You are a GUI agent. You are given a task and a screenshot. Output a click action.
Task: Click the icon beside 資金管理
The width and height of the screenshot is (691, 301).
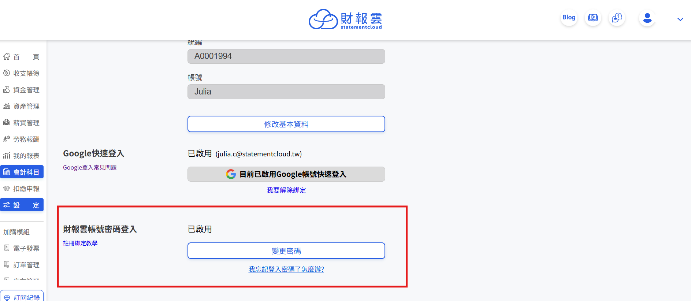coord(7,89)
